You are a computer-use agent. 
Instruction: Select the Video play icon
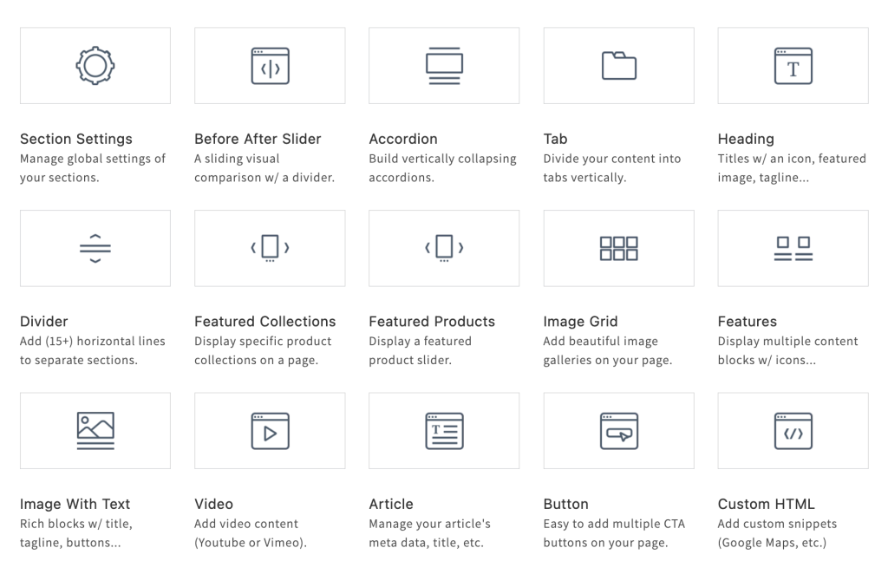point(270,431)
